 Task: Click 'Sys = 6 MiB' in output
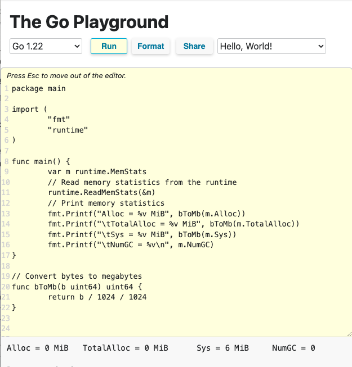coord(222,348)
